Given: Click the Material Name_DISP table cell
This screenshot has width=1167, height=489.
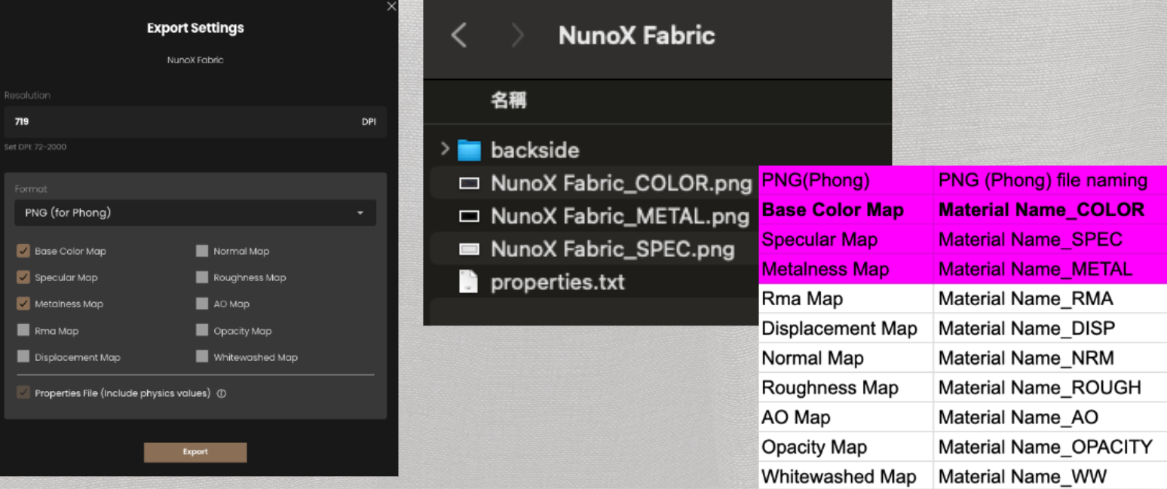Looking at the screenshot, I should 1050,329.
